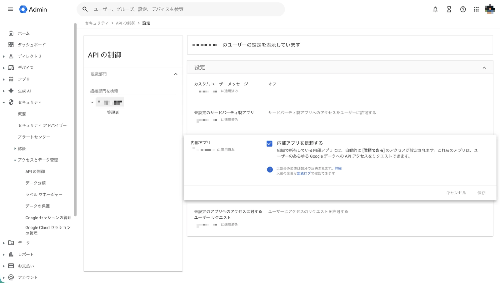Open the pending tasks hourglass icon
This screenshot has width=500, height=283.
pyautogui.click(x=449, y=9)
